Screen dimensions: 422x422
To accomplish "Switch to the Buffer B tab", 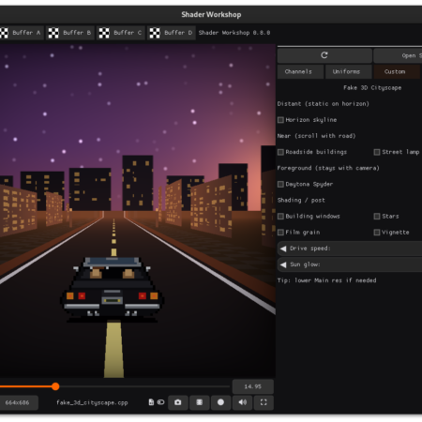I will [70, 33].
